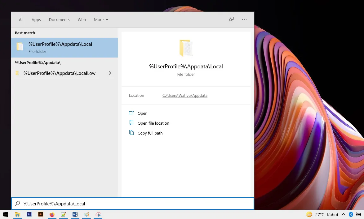The height and width of the screenshot is (219, 364).
Task: Open Firefox from the taskbar
Action: 52,214
